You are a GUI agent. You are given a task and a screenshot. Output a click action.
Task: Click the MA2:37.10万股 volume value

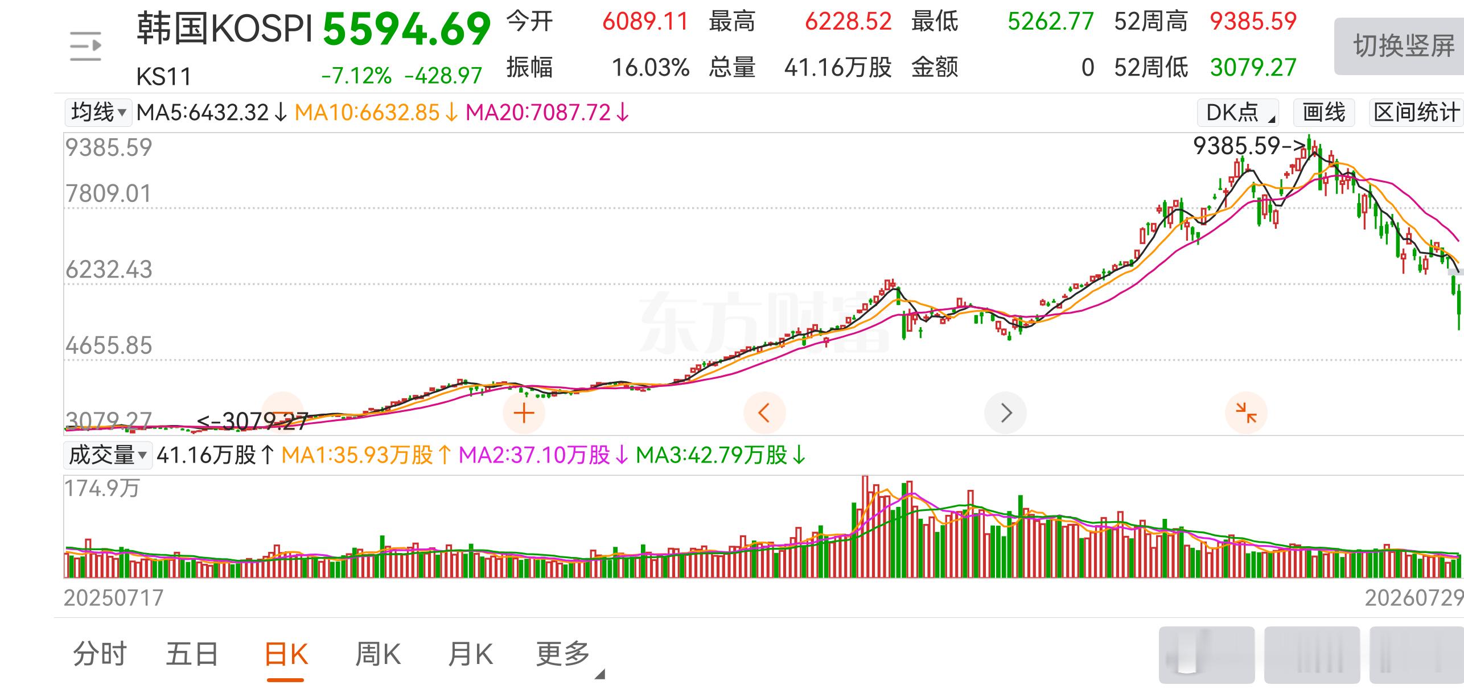coord(543,455)
